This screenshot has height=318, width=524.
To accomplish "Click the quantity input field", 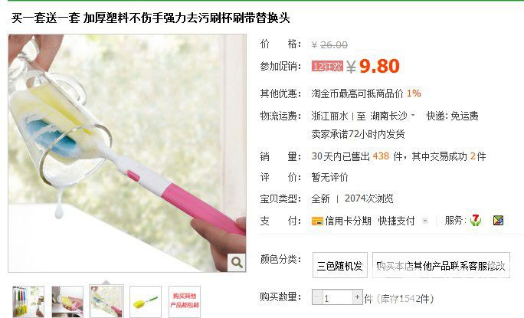I will pos(337,297).
